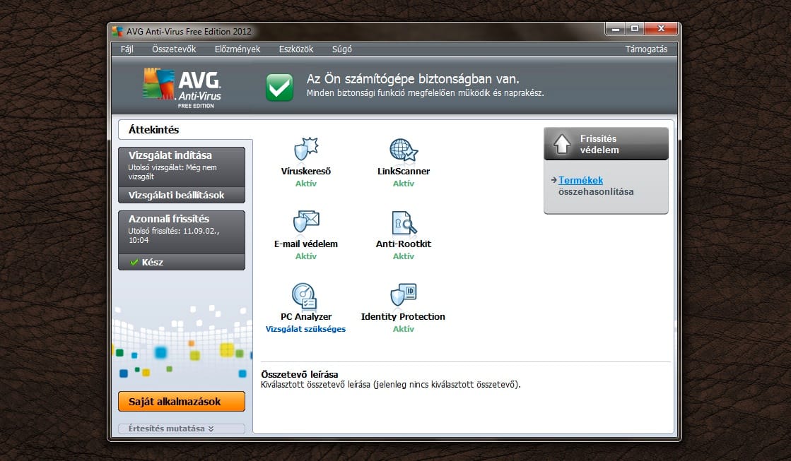
Task: Open the Anti-Rootkit magnifier icon
Action: pyautogui.click(x=404, y=222)
